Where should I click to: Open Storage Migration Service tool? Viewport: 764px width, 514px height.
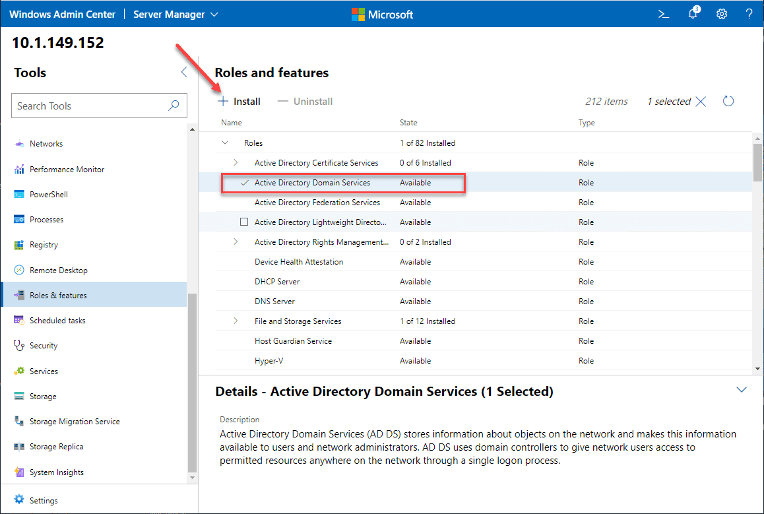[75, 422]
